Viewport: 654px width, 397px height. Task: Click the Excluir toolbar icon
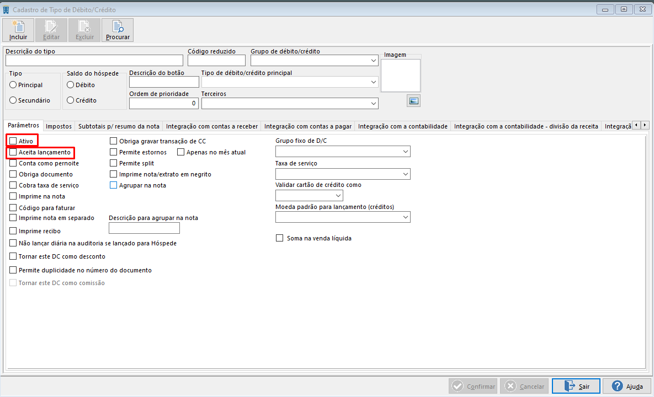click(84, 30)
